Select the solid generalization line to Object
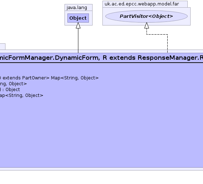 click(x=78, y=40)
